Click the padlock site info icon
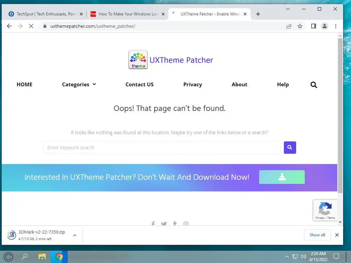The width and height of the screenshot is (351, 263). tap(45, 26)
